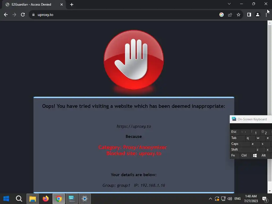The height and width of the screenshot is (204, 272).
Task: Tap the tilde key on On-Screen Keyboard
Action: pyautogui.click(x=245, y=132)
